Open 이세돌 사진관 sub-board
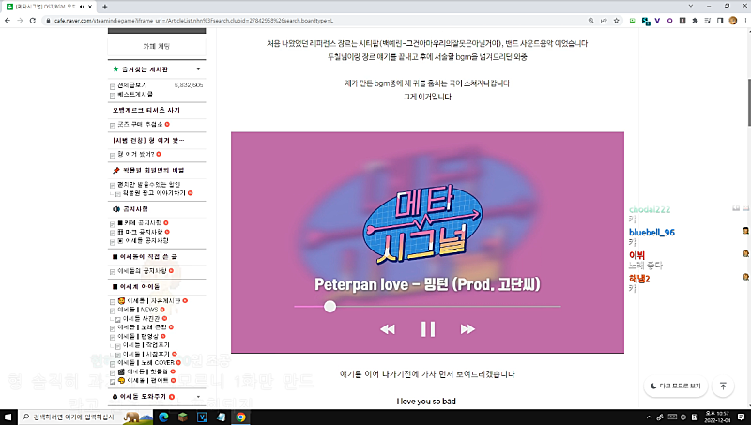The image size is (751, 425). [x=142, y=319]
